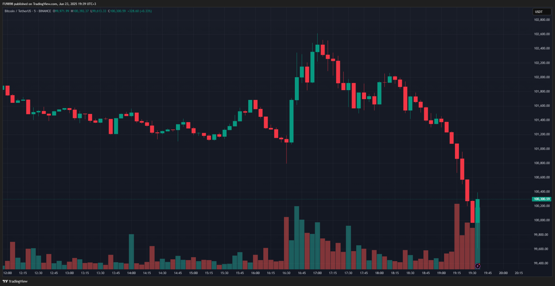The image size is (555, 286).
Task: Click the 99,400.00 price axis label
Action: point(542,263)
